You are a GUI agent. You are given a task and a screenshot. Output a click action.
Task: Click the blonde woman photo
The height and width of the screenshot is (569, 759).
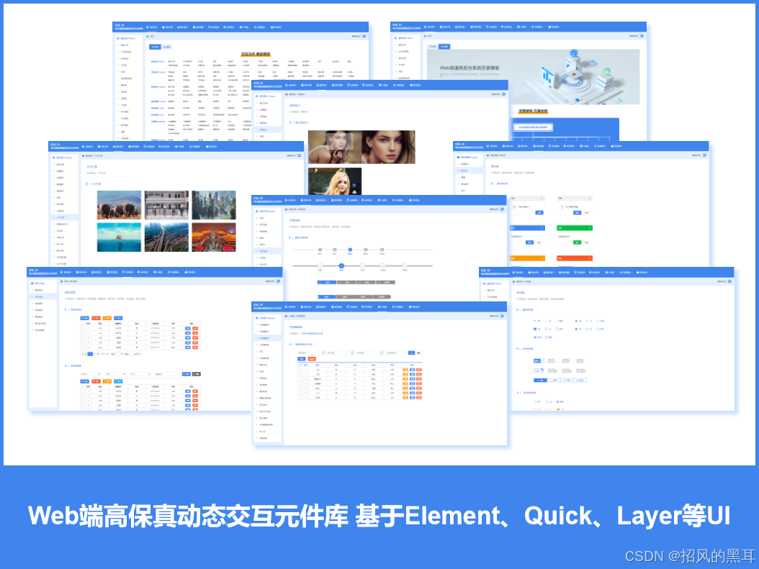point(335,181)
